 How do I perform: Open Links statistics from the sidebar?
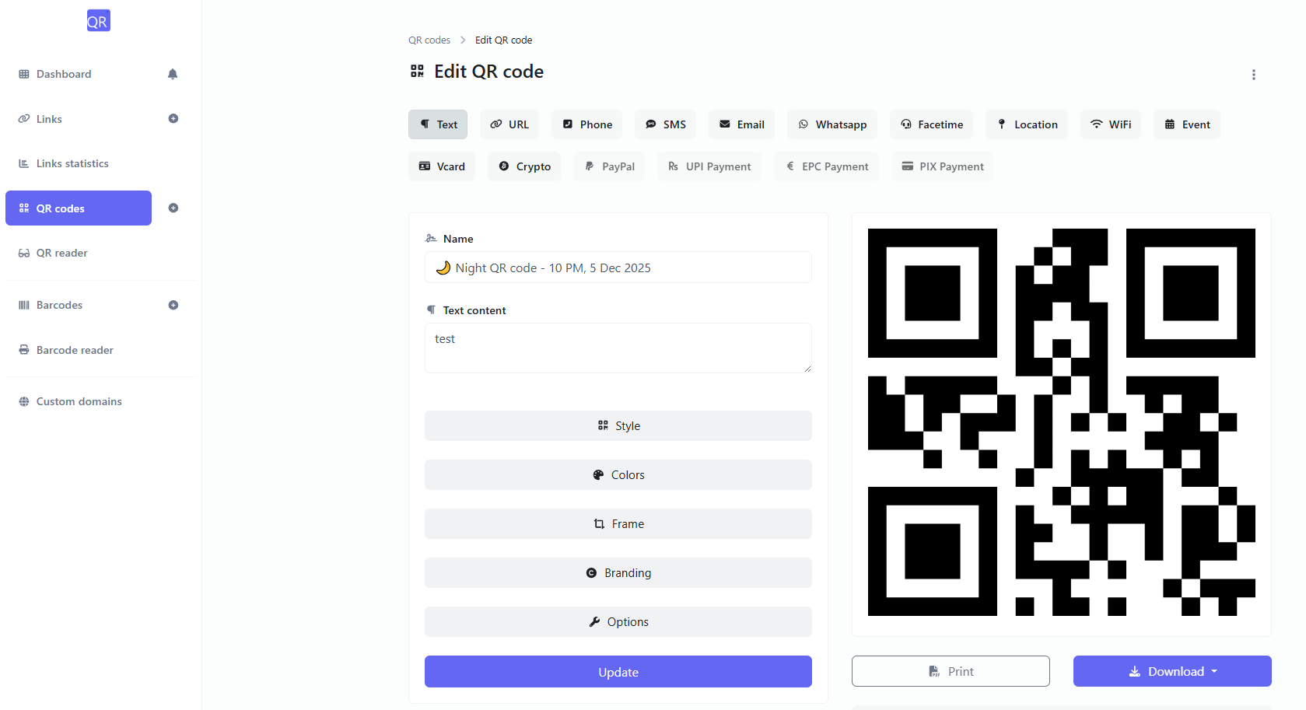click(72, 163)
